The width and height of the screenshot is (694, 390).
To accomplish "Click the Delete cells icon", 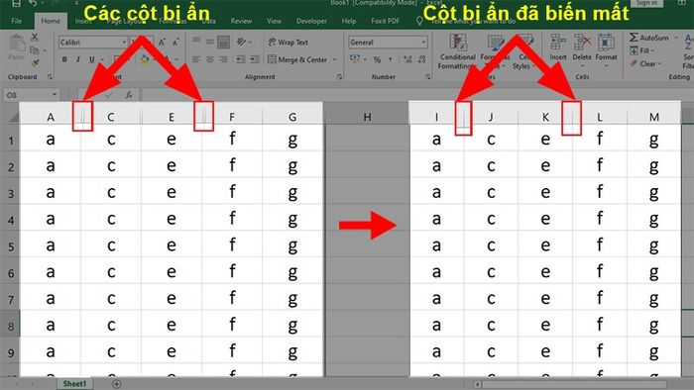I will (x=582, y=48).
